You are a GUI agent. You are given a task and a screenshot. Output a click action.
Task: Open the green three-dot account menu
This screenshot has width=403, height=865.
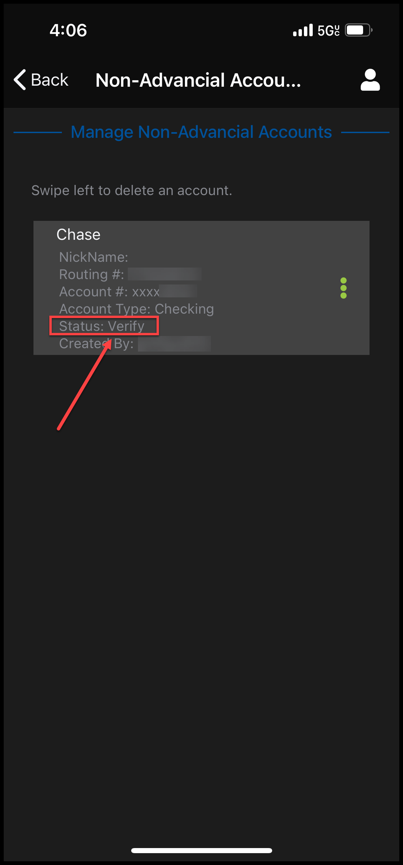pos(343,288)
